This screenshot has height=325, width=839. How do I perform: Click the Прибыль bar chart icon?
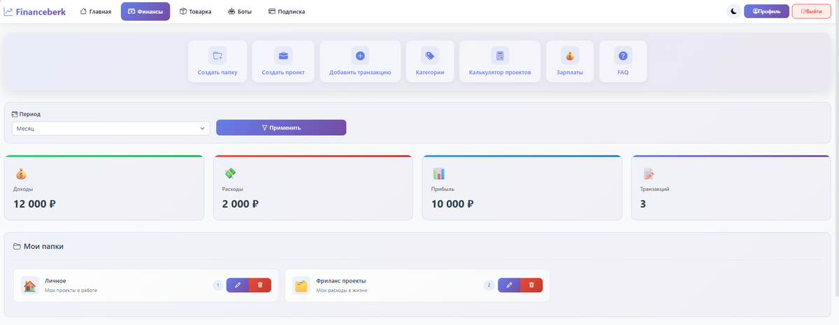tap(439, 174)
